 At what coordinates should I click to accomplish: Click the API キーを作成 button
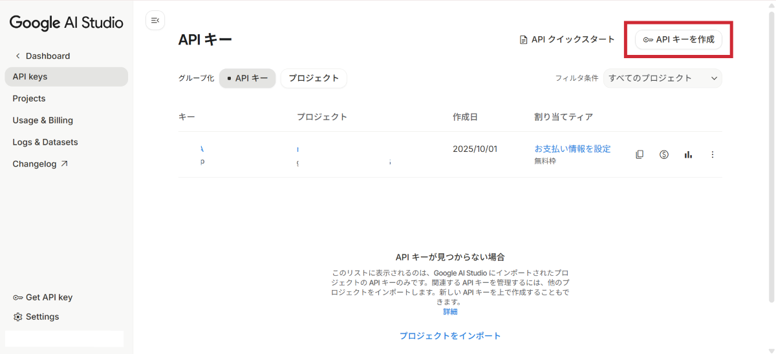coord(678,39)
